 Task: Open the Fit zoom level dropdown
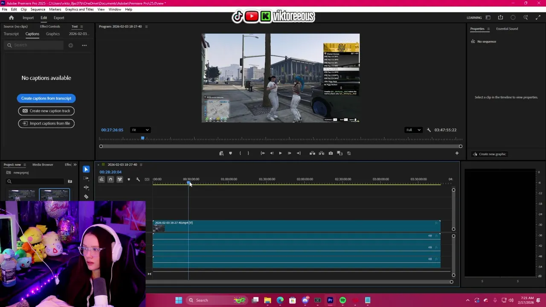[140, 130]
